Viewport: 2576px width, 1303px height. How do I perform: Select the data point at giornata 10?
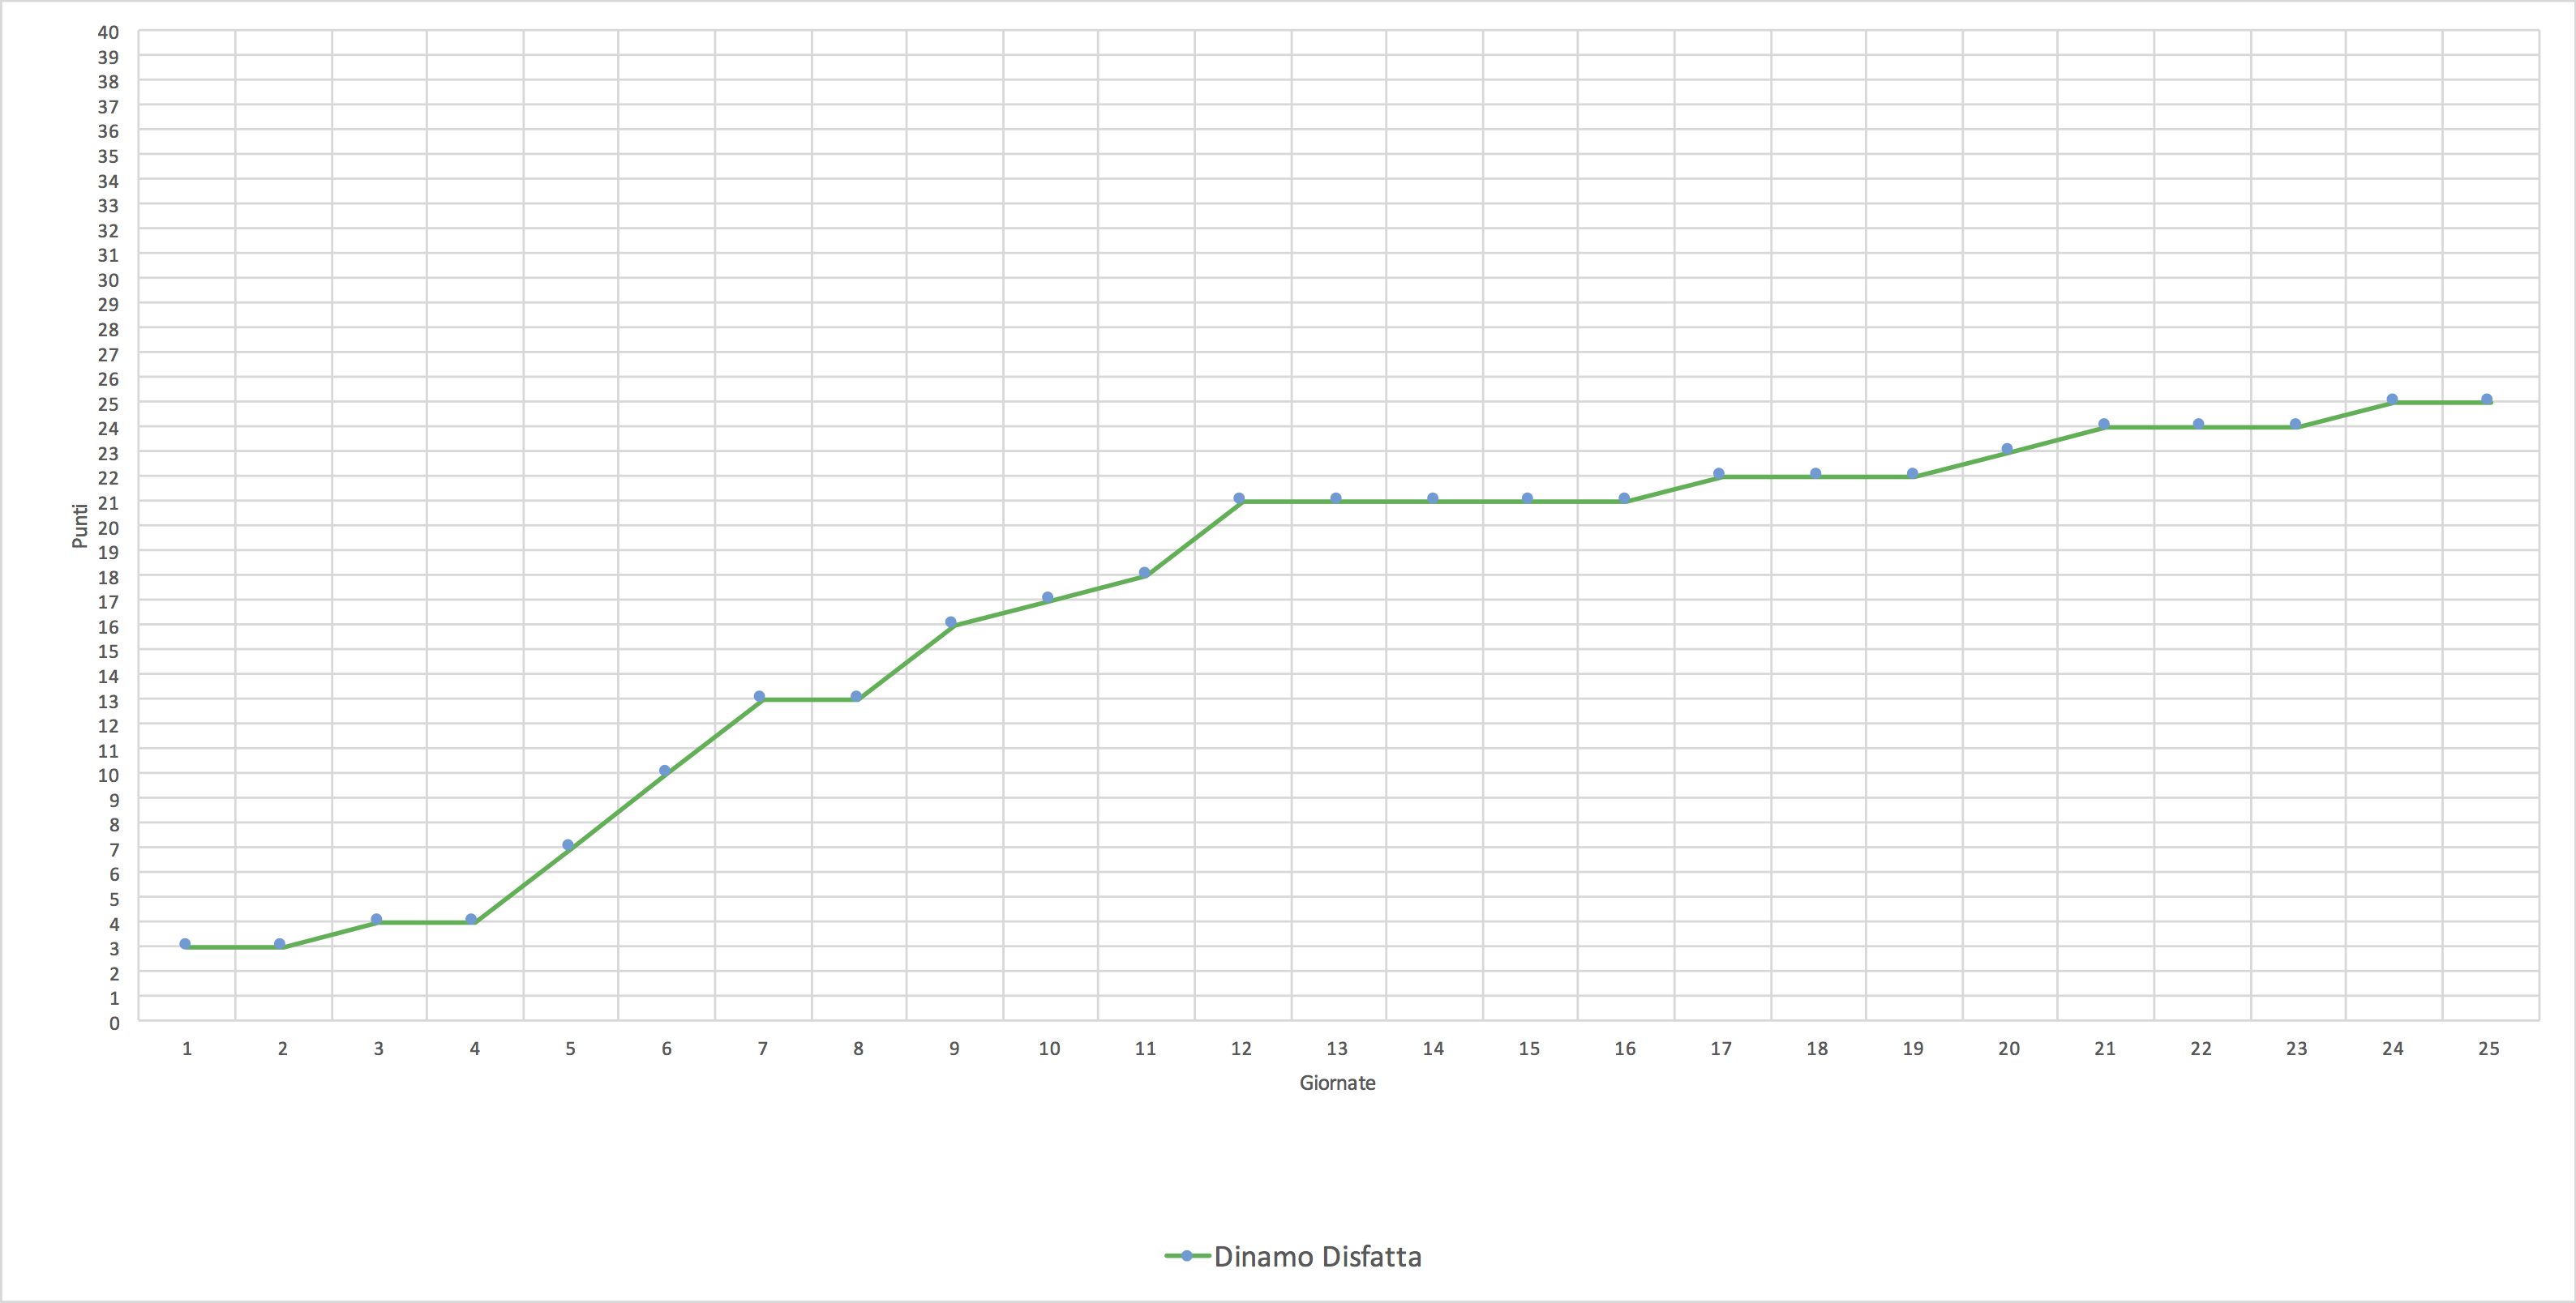pyautogui.click(x=1048, y=597)
